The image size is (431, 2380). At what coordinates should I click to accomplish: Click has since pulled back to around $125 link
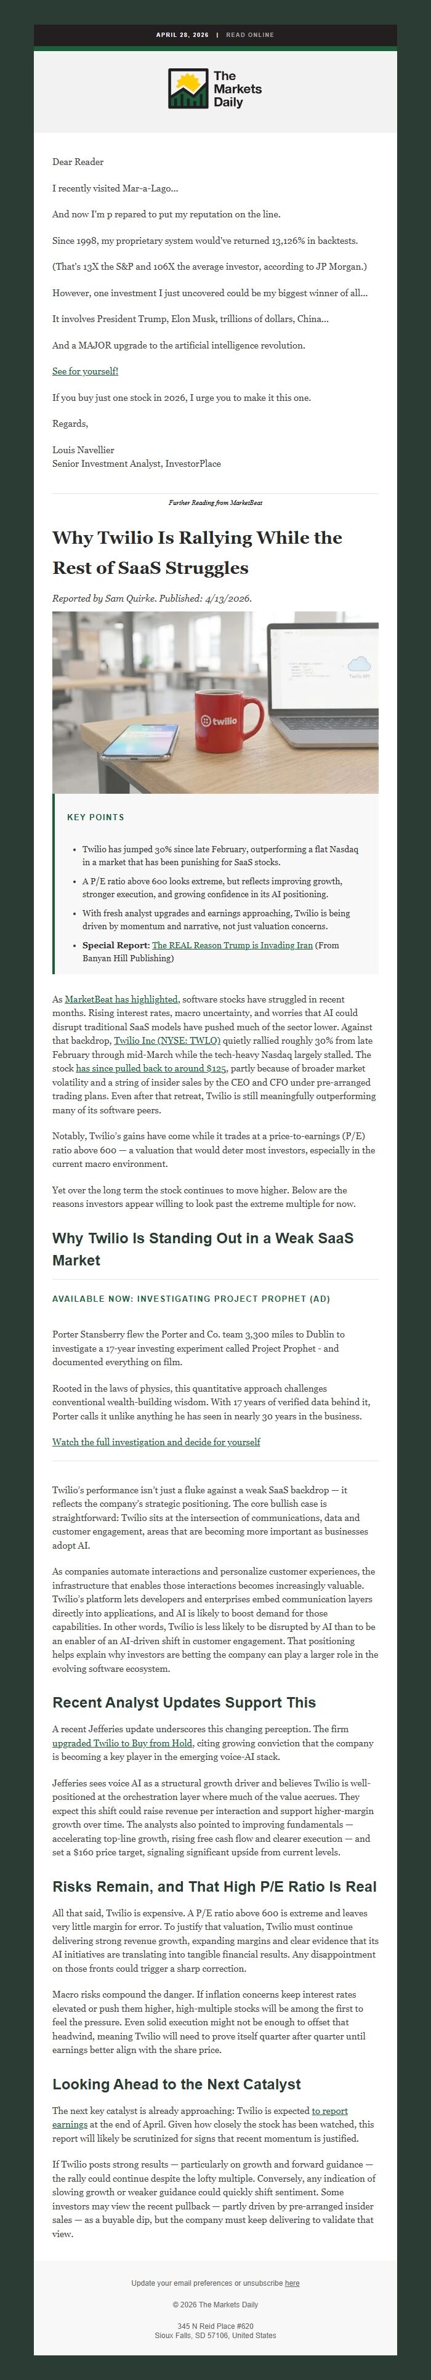pyautogui.click(x=150, y=1068)
